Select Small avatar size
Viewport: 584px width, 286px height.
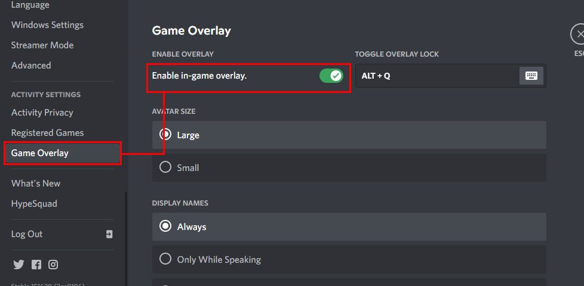(165, 168)
